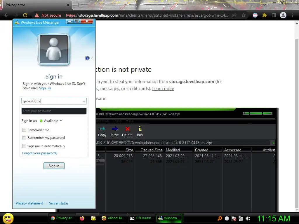Image resolution: width=299 pixels, height=224 pixels.
Task: Bookmark this page with the star icon
Action: tap(244, 15)
